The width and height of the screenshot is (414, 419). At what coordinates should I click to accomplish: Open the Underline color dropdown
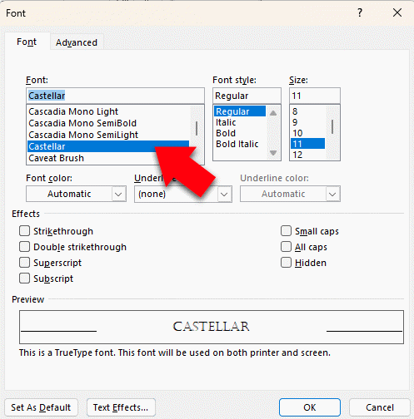[290, 194]
